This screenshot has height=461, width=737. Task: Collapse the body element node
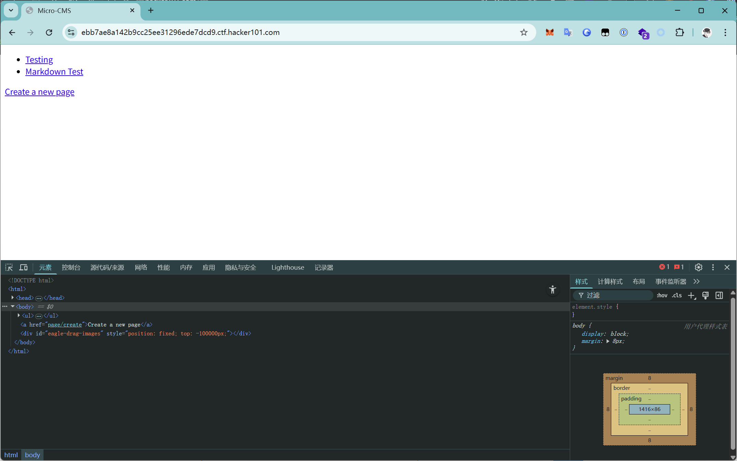pos(13,307)
